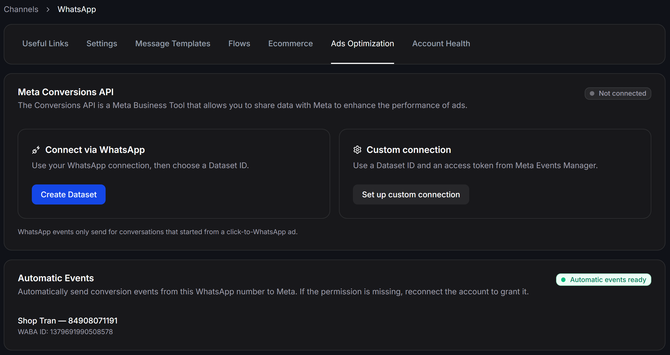This screenshot has height=355, width=670.
Task: Click the Not connected status badge
Action: (618, 93)
